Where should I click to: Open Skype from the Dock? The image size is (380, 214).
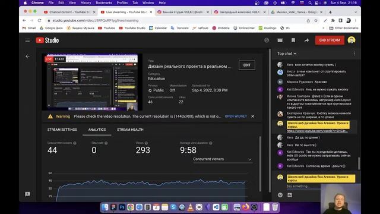pyautogui.click(x=173, y=207)
